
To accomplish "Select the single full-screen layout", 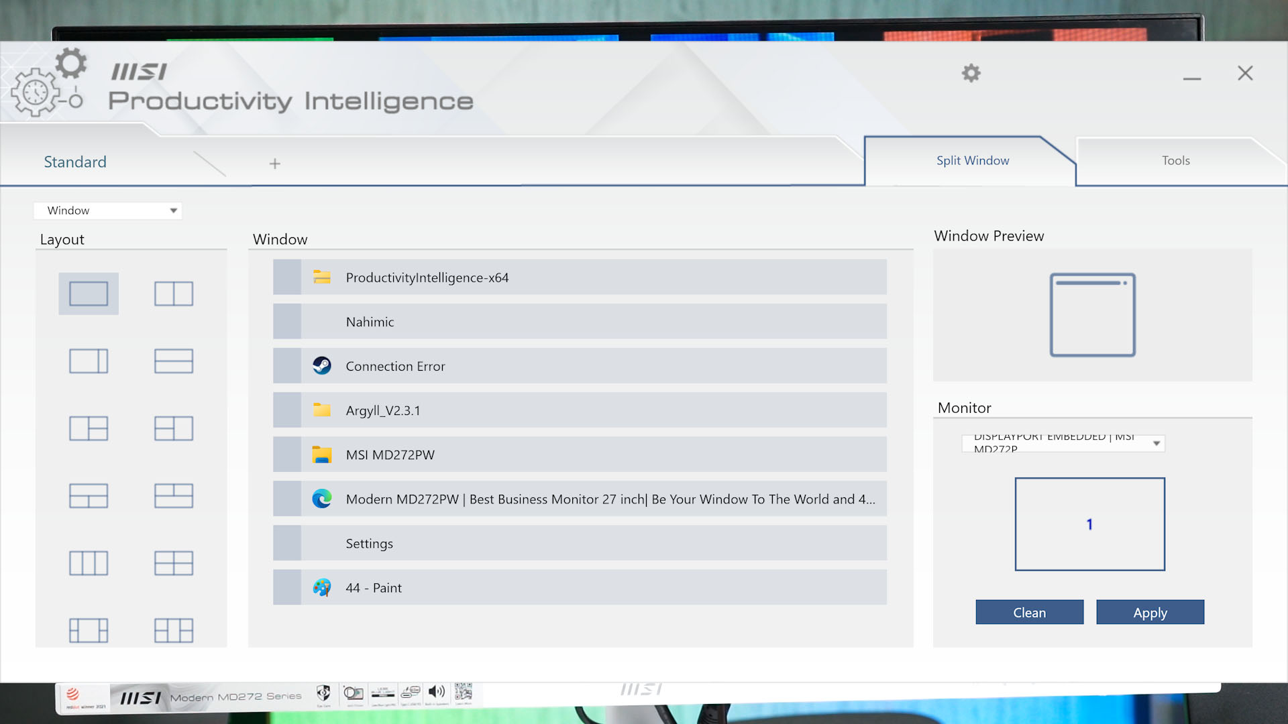I will tap(89, 294).
